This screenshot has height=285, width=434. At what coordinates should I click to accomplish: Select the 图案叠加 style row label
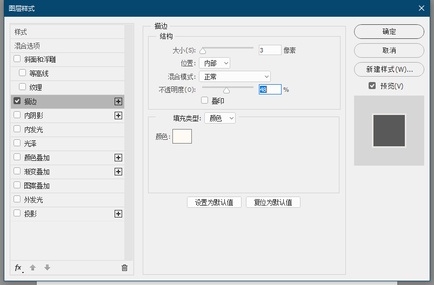point(37,186)
